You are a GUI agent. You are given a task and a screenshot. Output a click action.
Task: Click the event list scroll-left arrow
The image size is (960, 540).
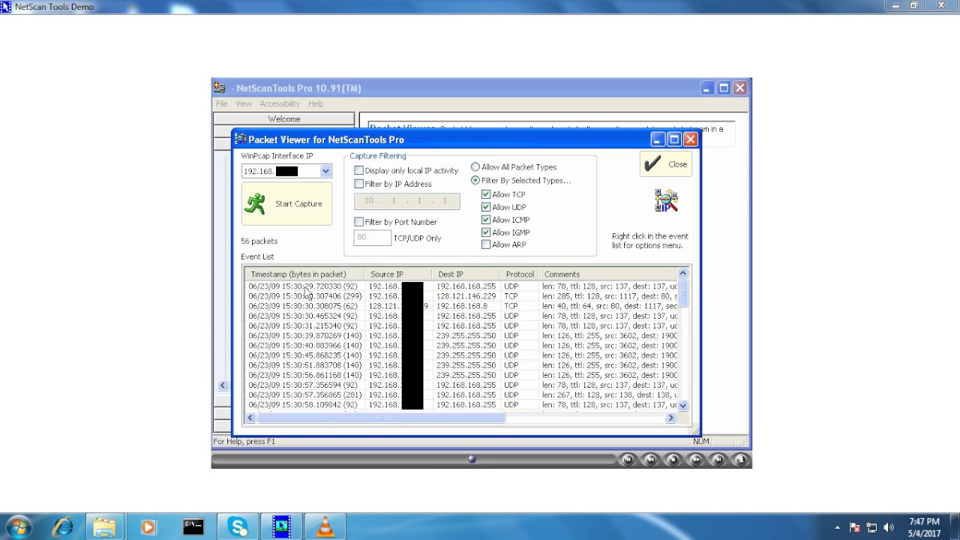(250, 418)
